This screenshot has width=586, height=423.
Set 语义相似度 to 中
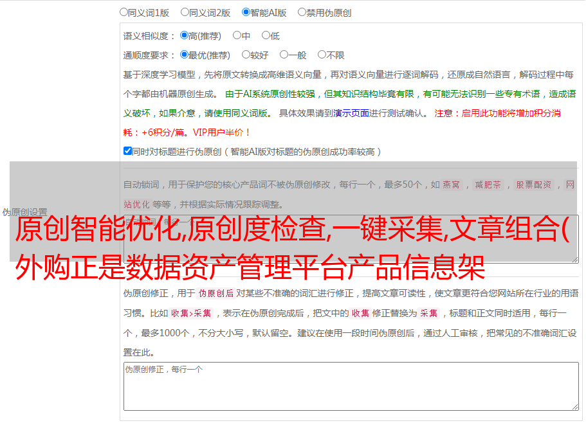[x=237, y=35]
